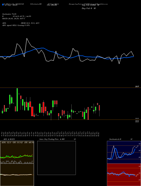Open the blue Stochastics chart panel
Viewport: 141px width, 186px height.
[124, 152]
